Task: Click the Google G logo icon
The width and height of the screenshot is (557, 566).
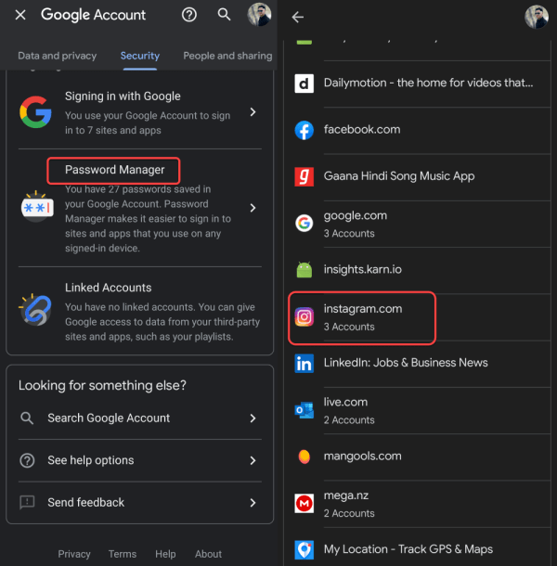Action: [35, 112]
